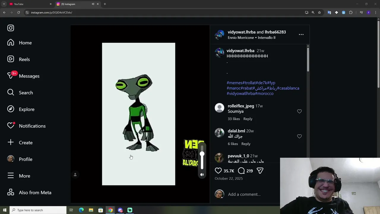Image resolution: width=380 pixels, height=214 pixels.
Task: Open Microsoft Edge from taskbar
Action: point(81,210)
